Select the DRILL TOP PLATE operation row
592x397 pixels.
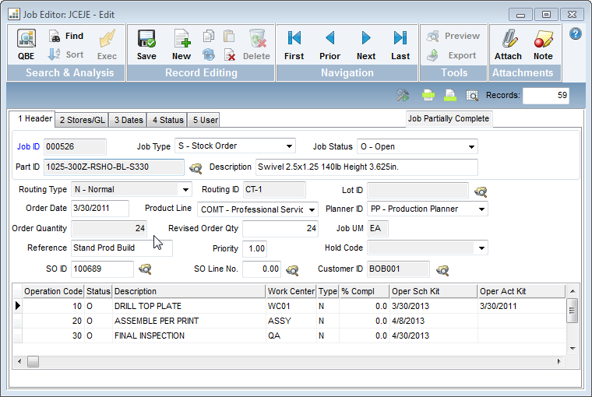point(290,306)
